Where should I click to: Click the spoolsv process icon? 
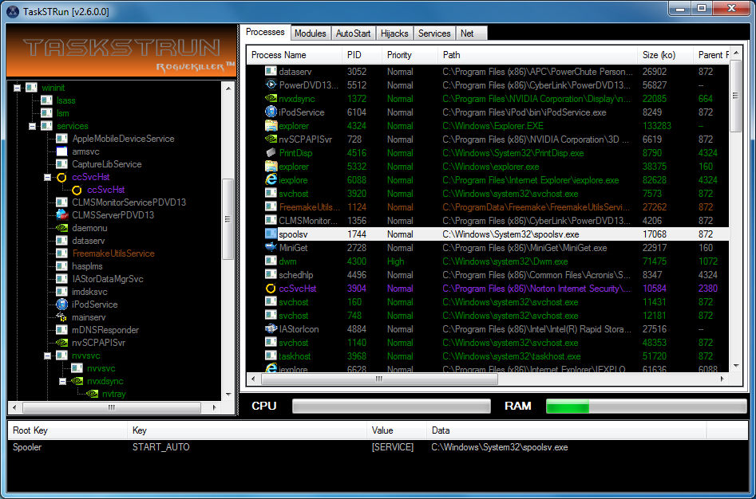(x=271, y=234)
